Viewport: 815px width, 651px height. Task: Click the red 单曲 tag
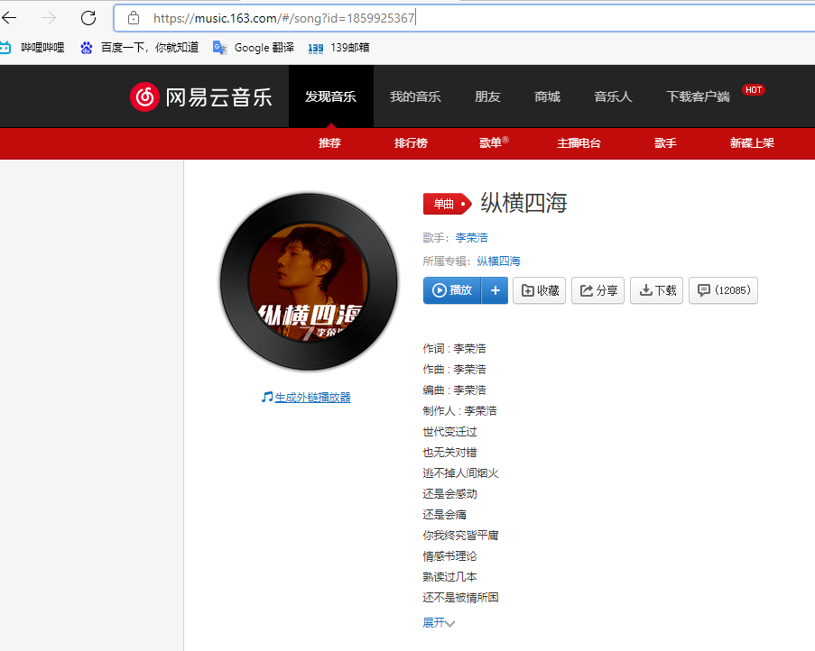[447, 204]
